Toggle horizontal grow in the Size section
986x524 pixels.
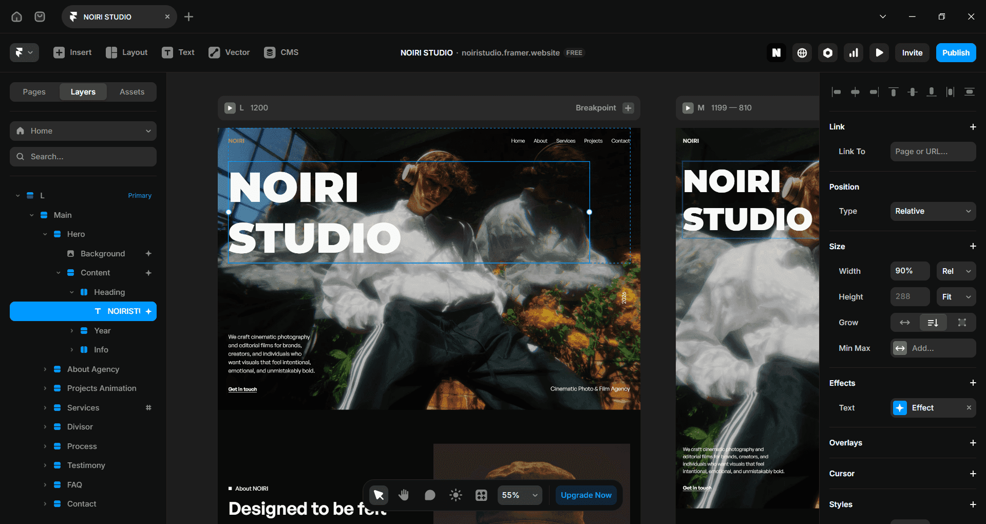tap(904, 323)
